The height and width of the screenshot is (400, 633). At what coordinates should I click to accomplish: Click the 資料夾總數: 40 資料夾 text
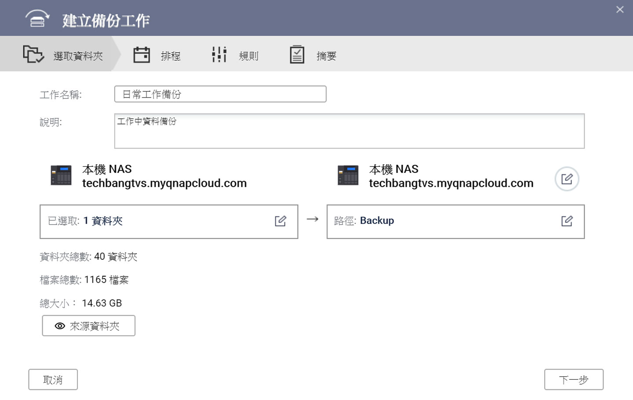tap(88, 257)
